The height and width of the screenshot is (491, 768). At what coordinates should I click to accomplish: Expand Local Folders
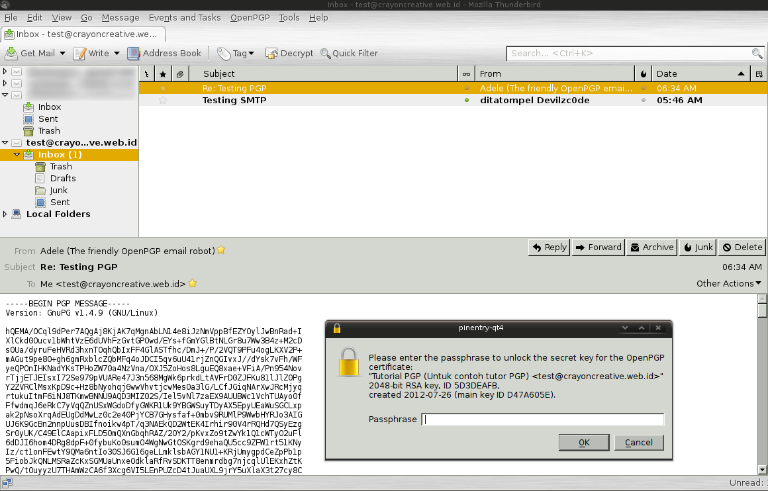[5, 214]
